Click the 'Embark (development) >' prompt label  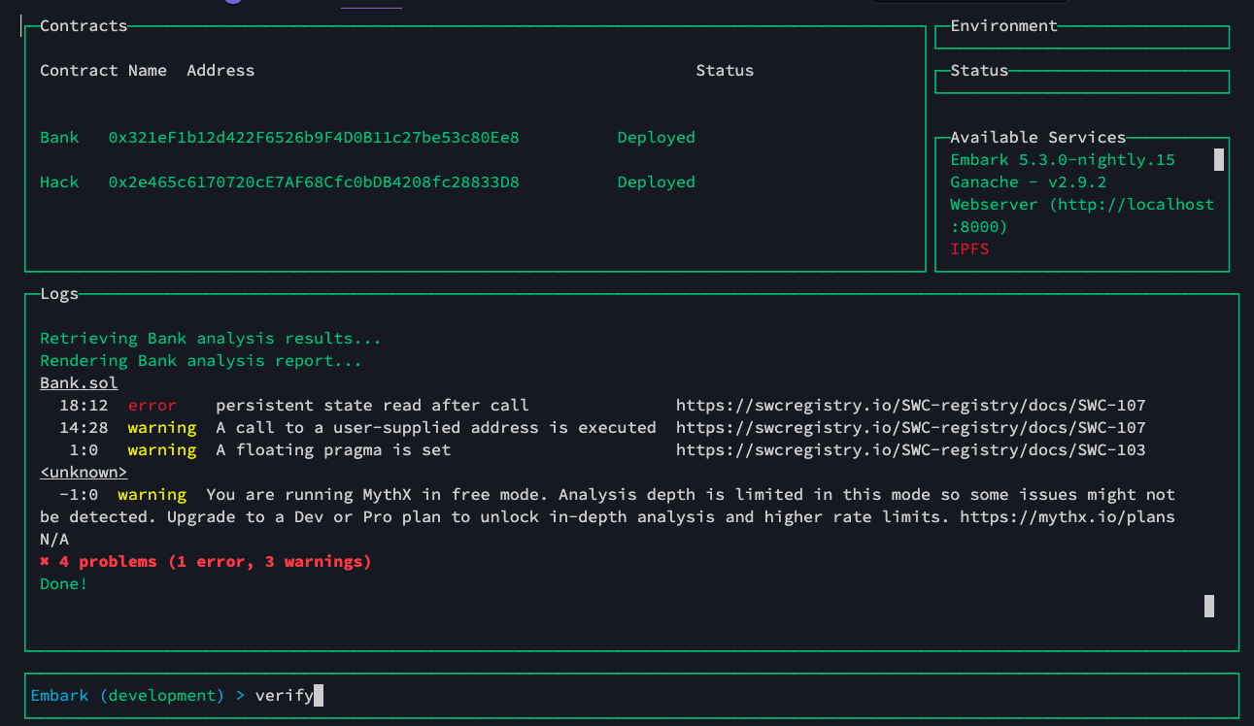pos(138,695)
